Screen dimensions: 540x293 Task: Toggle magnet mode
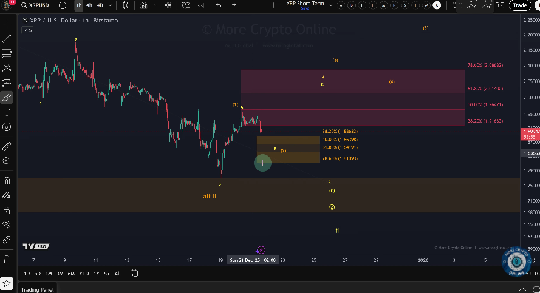(7, 181)
